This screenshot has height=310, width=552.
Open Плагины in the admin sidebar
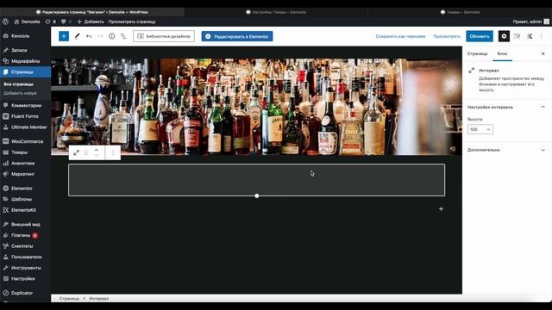coord(25,235)
